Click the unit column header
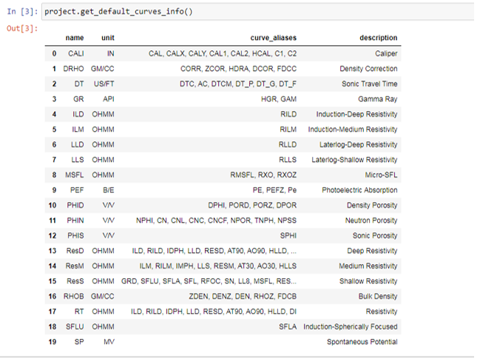Image resolution: width=480 pixels, height=364 pixels. (108, 38)
